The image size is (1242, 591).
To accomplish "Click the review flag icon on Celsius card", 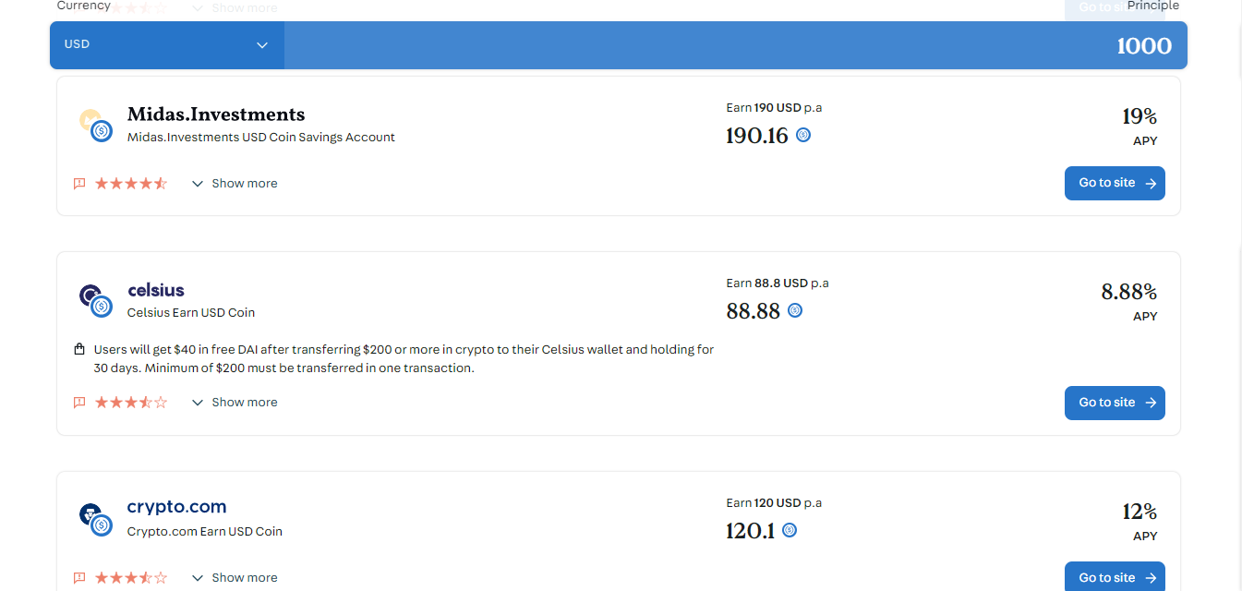I will pyautogui.click(x=79, y=403).
